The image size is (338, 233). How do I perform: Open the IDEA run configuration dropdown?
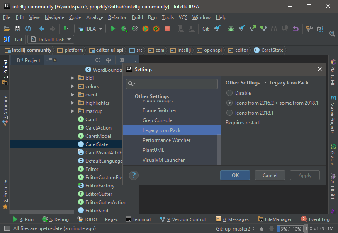(x=90, y=29)
